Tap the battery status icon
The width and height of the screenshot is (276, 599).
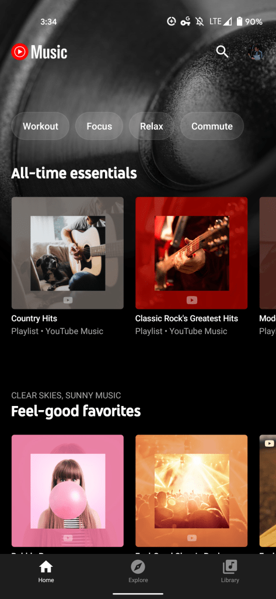[239, 22]
